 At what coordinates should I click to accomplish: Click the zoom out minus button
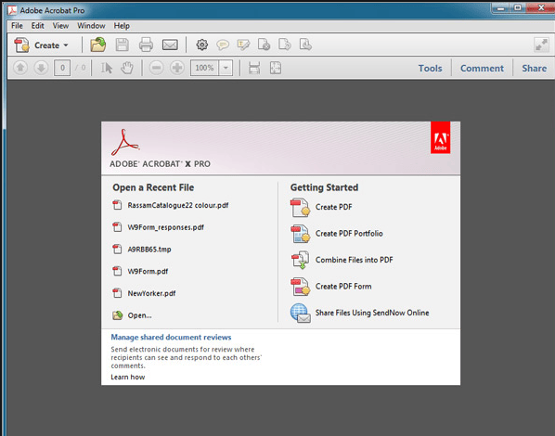point(156,68)
